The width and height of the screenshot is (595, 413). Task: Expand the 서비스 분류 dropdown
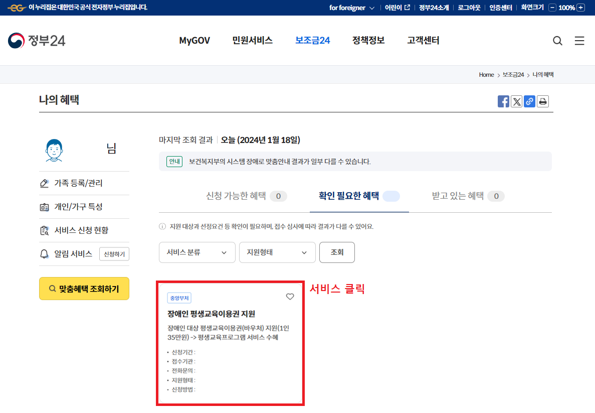(197, 252)
